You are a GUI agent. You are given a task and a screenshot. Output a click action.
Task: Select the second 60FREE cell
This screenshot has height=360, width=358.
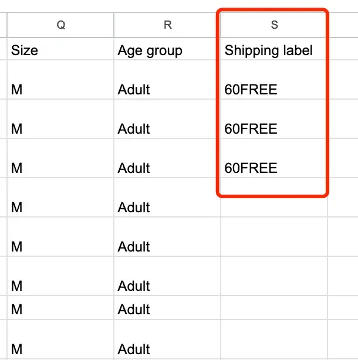click(x=274, y=119)
